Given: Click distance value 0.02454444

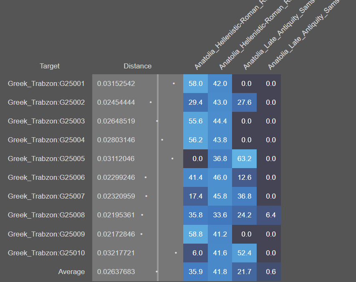Looking at the screenshot, I should [116, 102].
